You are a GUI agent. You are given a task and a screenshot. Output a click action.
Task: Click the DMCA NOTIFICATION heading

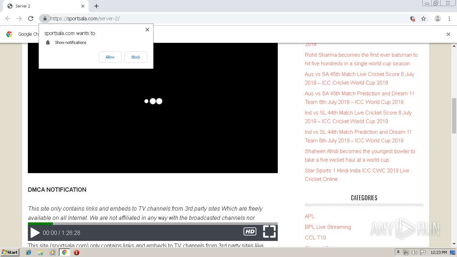pyautogui.click(x=57, y=190)
